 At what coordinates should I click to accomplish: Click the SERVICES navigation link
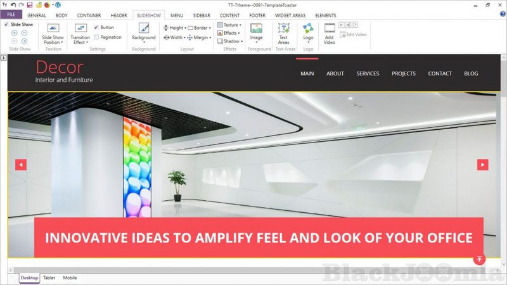[368, 73]
